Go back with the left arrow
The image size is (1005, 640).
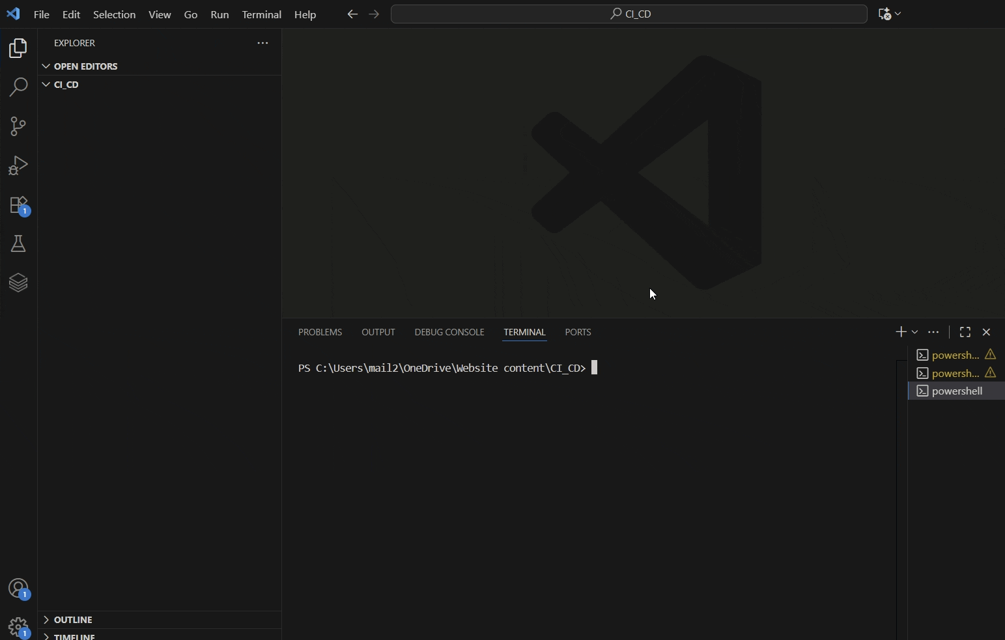pos(352,14)
